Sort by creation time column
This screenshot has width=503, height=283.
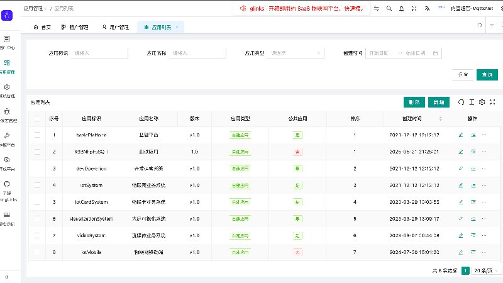(441, 119)
